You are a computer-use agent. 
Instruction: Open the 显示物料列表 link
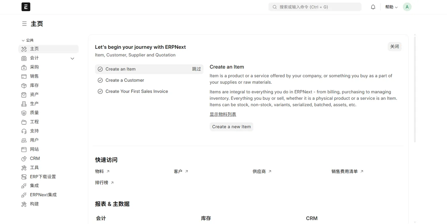pos(223,114)
